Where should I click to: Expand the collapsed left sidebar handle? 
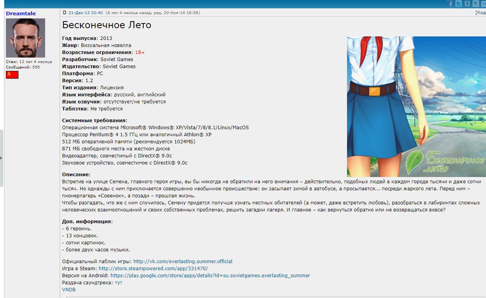coord(1,158)
